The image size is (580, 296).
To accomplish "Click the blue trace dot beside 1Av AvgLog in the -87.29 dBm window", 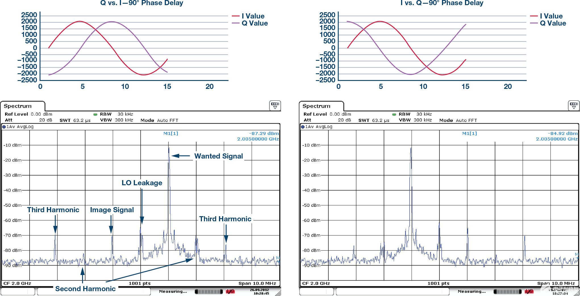I will coord(4,127).
